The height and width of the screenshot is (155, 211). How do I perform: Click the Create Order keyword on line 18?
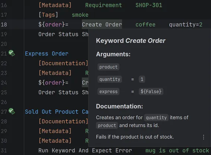[102, 24]
